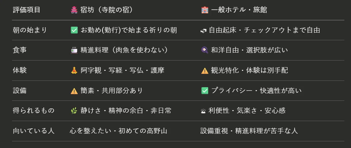
Task: Click the leaf icon beside 静けさ
Action: click(74, 111)
